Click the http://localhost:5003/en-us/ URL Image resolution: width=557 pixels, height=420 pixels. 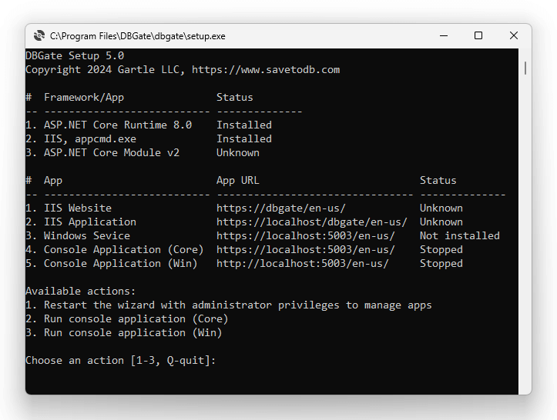[303, 264]
